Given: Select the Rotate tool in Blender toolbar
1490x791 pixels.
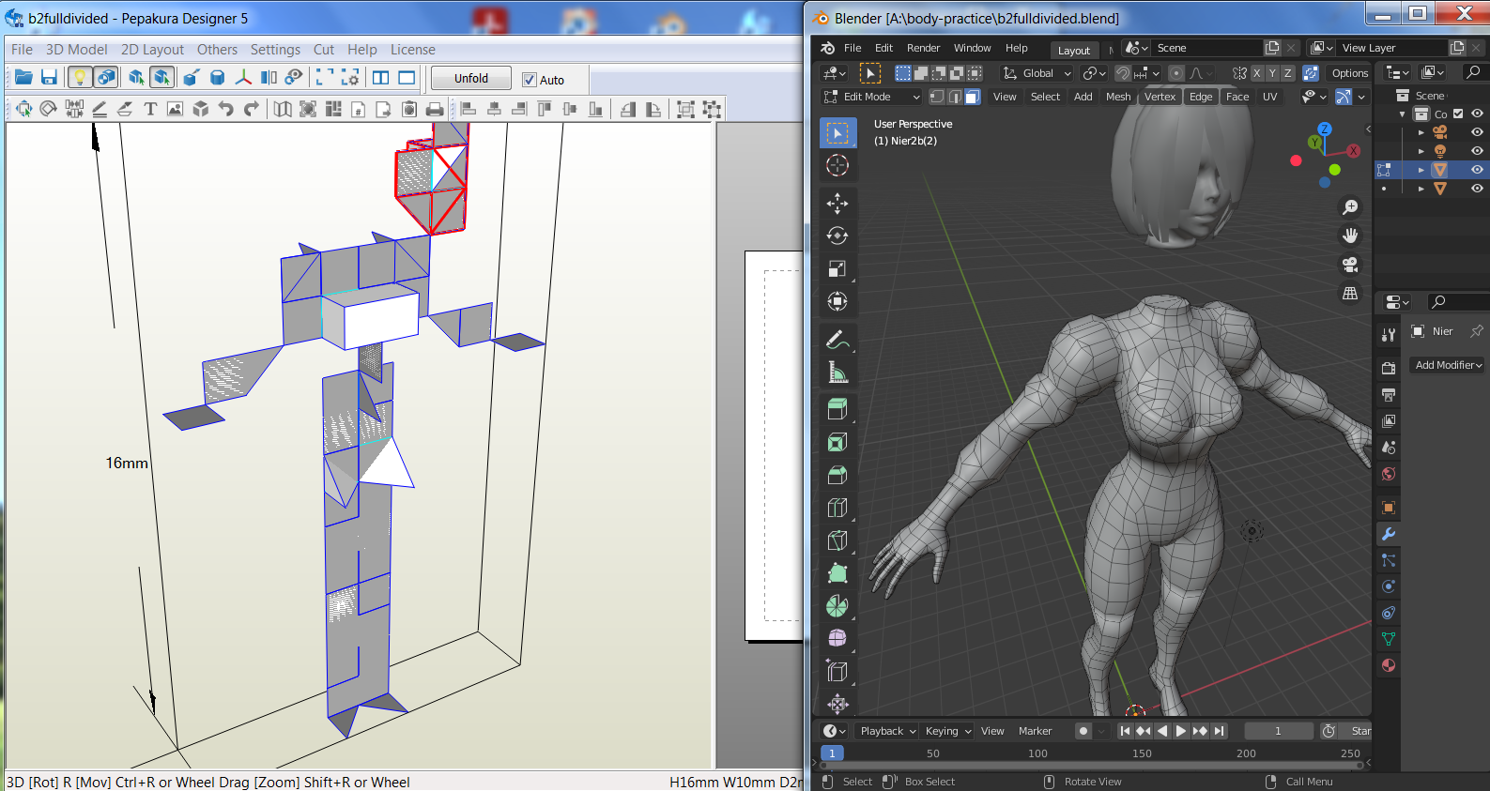Looking at the screenshot, I should click(837, 236).
